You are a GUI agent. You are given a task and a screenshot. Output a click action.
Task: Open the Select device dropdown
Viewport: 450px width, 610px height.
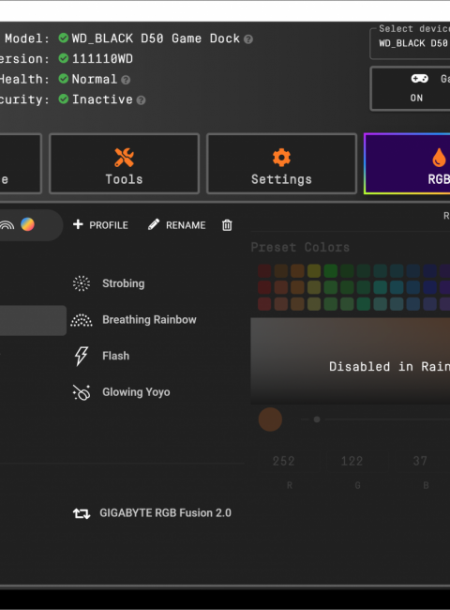click(x=410, y=43)
